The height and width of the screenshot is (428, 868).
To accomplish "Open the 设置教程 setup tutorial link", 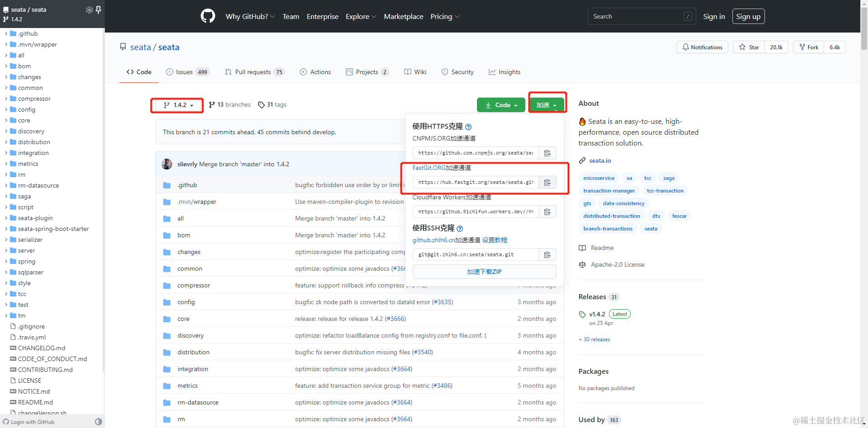I will [495, 240].
